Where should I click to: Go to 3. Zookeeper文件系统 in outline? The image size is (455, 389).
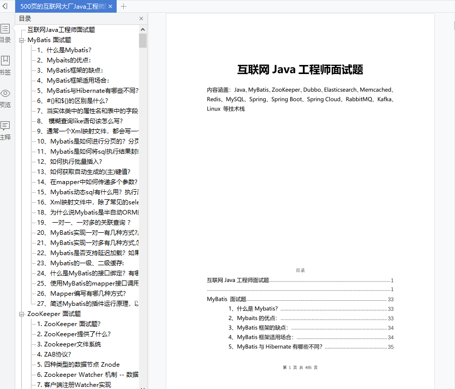69,344
